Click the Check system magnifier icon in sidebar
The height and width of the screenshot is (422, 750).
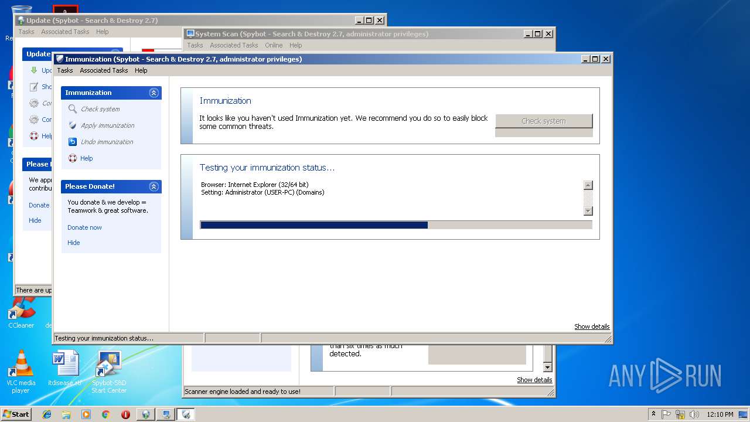[73, 109]
